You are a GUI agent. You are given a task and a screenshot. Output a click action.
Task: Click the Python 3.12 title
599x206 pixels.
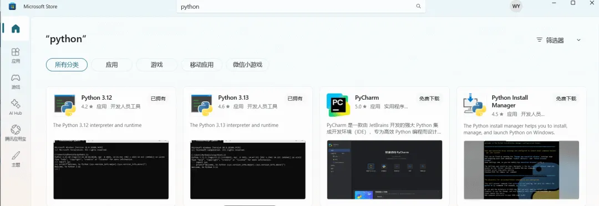tap(97, 97)
